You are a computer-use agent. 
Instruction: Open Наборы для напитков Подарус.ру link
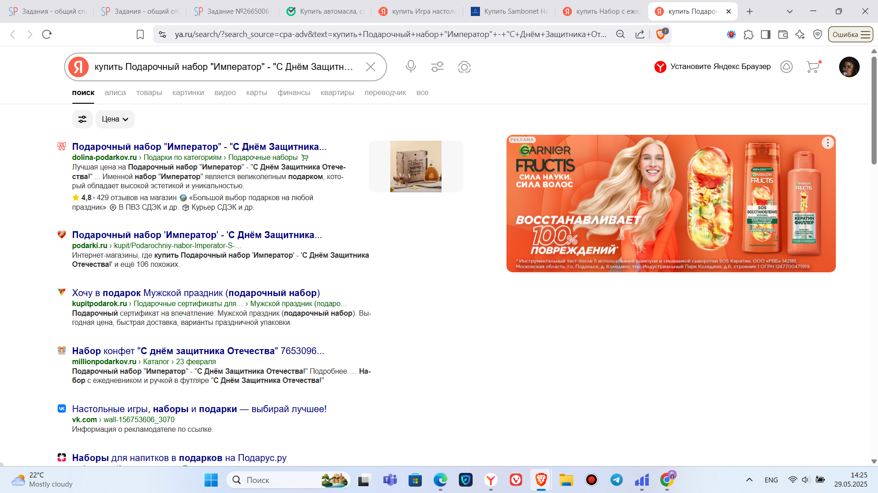click(x=179, y=458)
